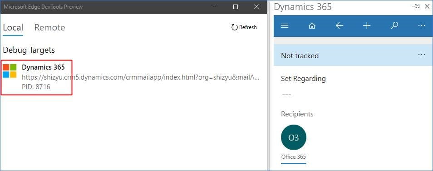Viewport: 433px width, 171px height.
Task: Click the back arrow in Dynamics 365
Action: coord(340,26)
